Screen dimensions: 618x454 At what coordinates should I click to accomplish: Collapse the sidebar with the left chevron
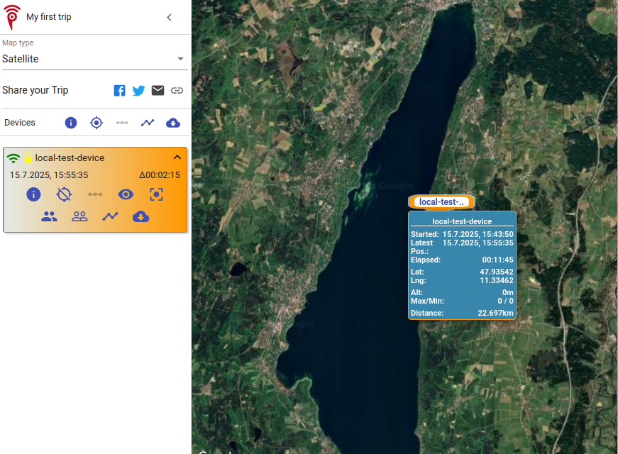pyautogui.click(x=169, y=17)
